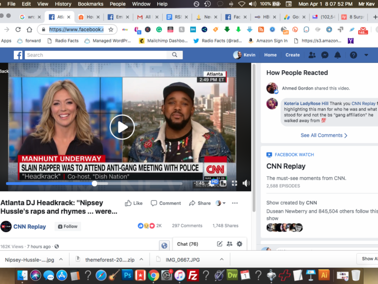Screen dimensions: 378x284
Task: Expand Nipsey-Hussle jpg download options
Action: (61, 260)
